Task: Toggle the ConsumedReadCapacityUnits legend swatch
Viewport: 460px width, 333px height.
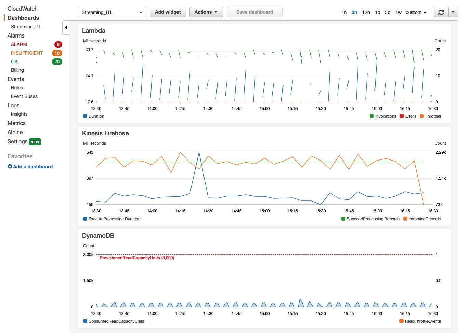Action: (85, 321)
